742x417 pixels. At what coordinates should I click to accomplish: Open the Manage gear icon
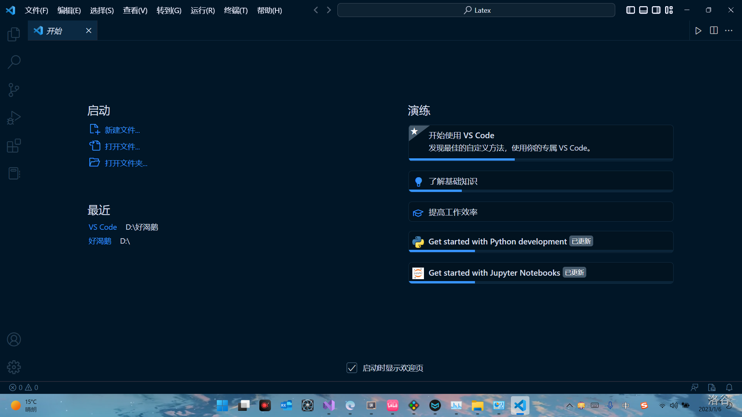pos(14,367)
